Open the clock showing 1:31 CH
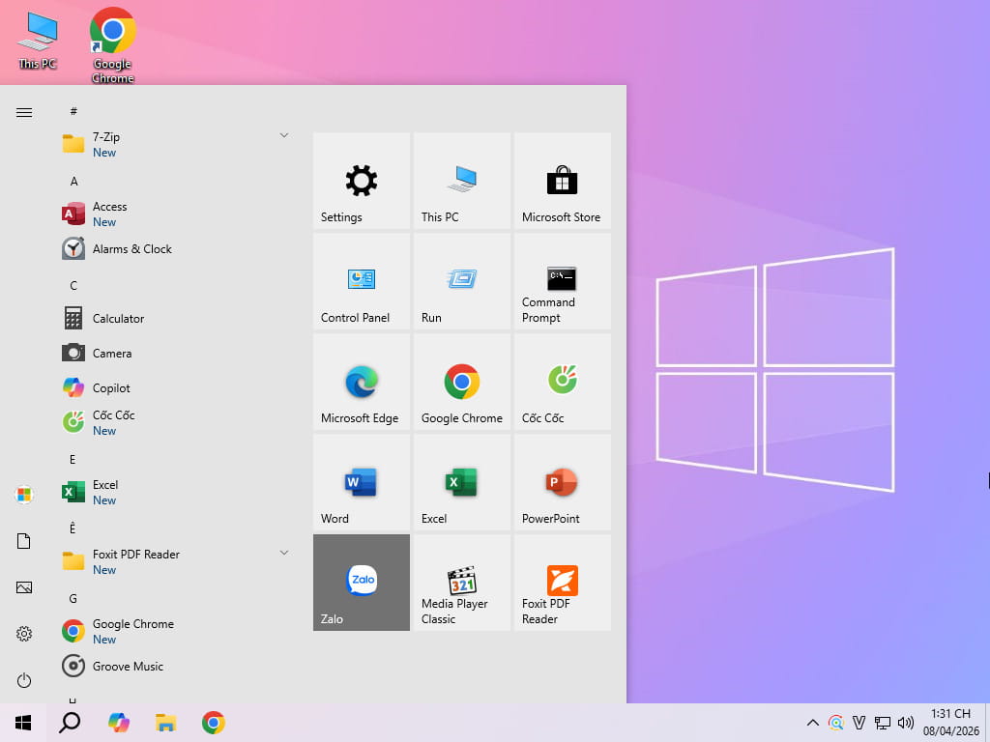 (x=951, y=723)
